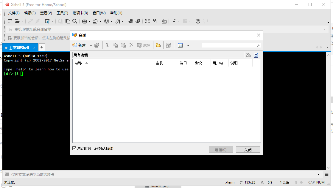
Task: Click 属性 properties button in dialog
Action: 144,45
